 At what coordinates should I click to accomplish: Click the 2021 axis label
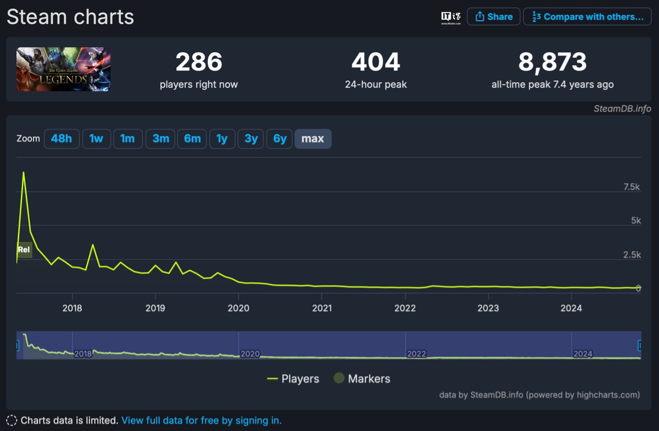[x=322, y=308]
